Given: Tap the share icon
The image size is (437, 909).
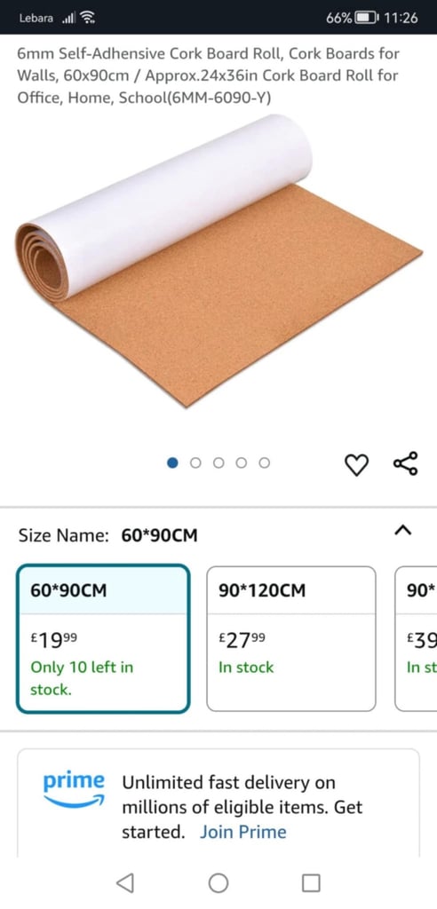Looking at the screenshot, I should pyautogui.click(x=405, y=463).
